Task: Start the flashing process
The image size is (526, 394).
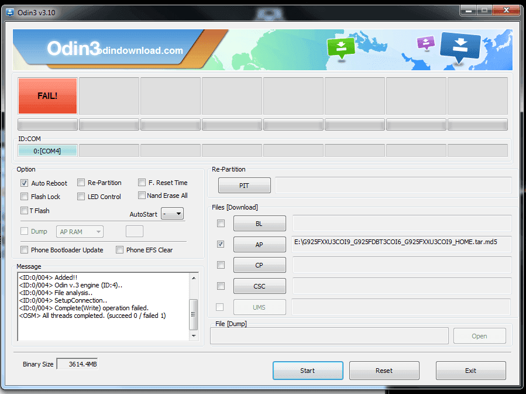Action: [x=308, y=371]
